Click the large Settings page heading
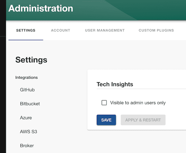186x153 pixels. (x=31, y=60)
